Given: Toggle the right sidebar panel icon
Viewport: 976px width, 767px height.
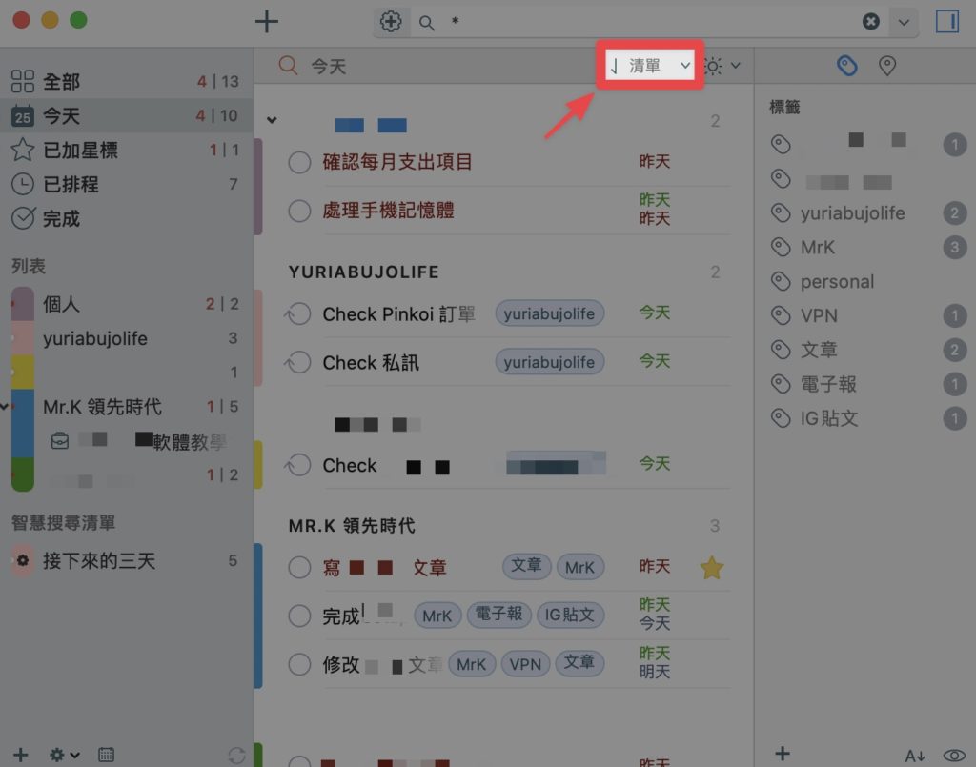Looking at the screenshot, I should click(947, 22).
